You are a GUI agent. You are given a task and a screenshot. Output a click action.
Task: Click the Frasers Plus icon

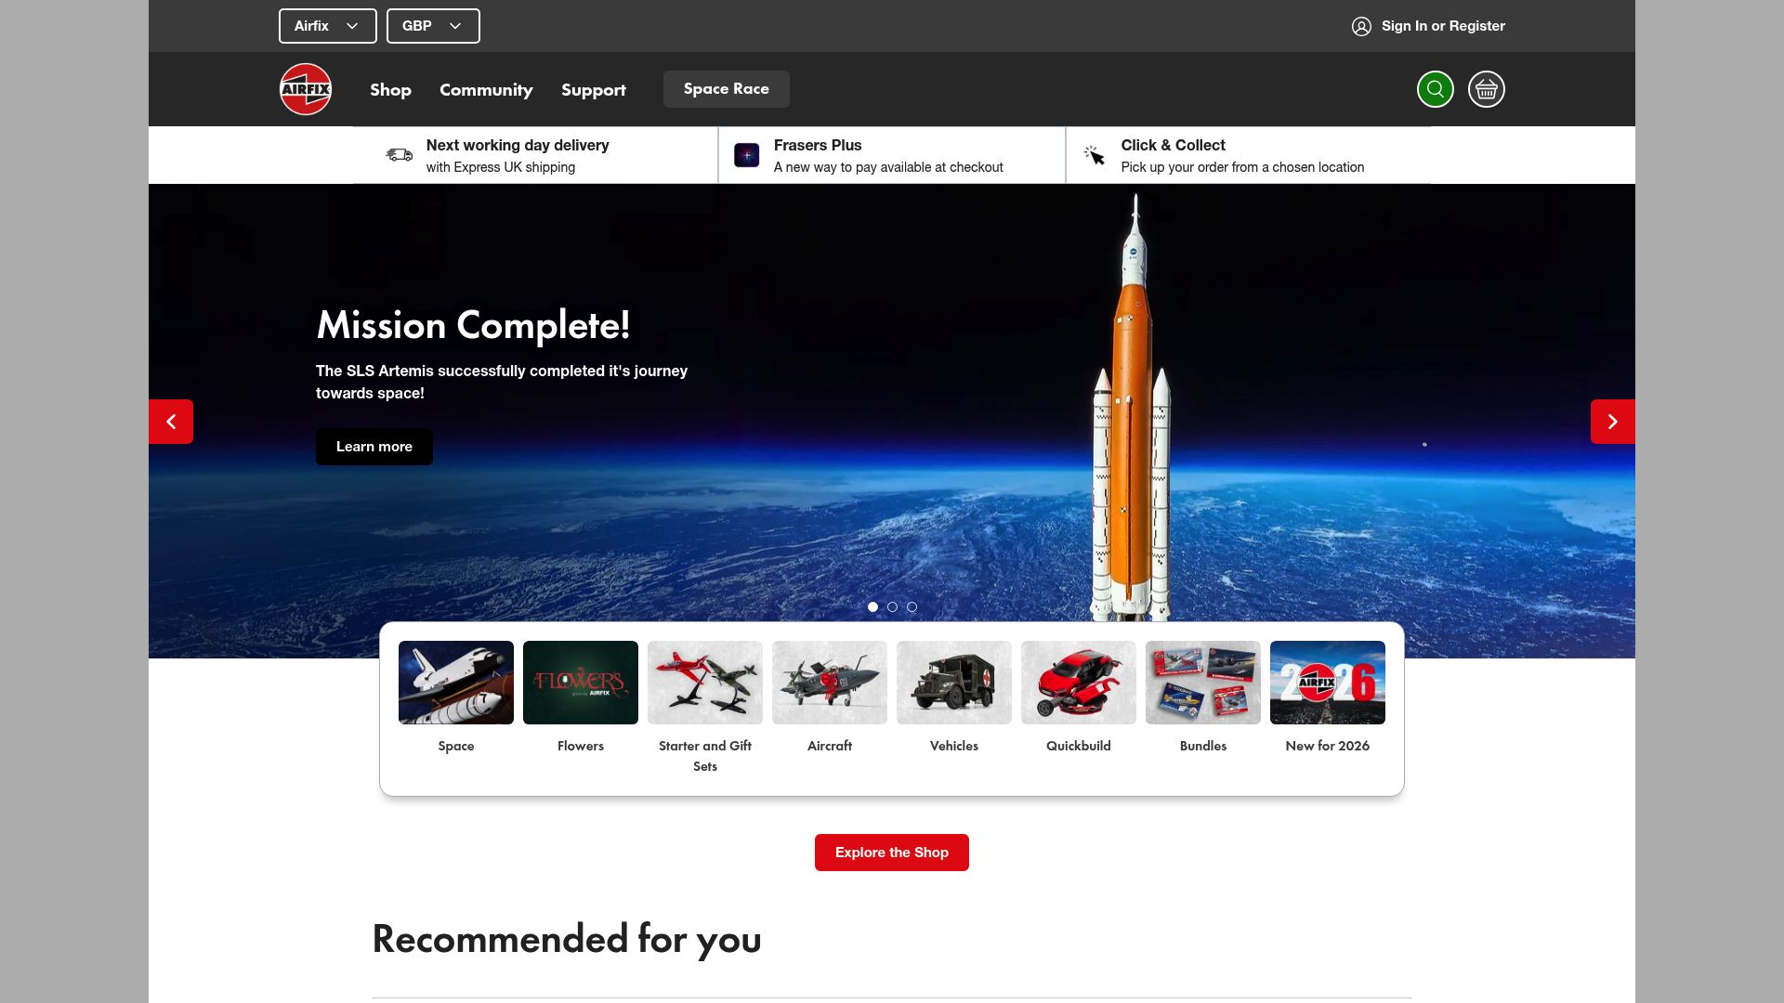coord(747,155)
